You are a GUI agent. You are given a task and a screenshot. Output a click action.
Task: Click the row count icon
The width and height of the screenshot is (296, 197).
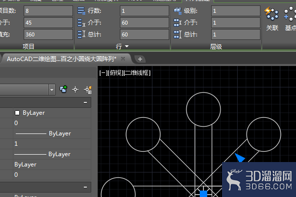(x=81, y=11)
